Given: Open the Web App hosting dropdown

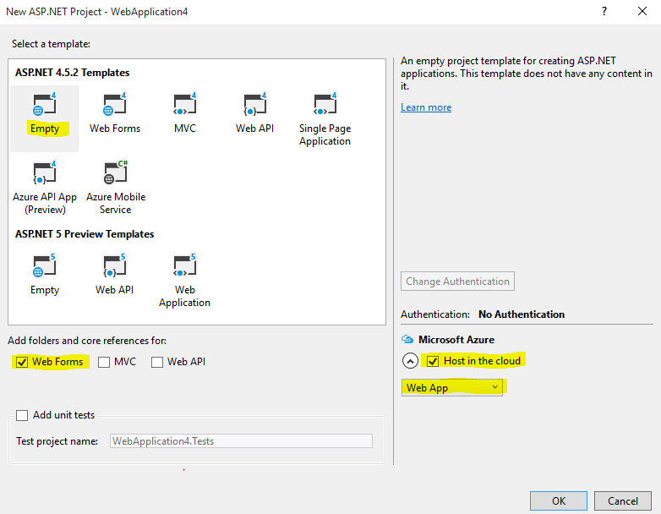Looking at the screenshot, I should click(452, 388).
